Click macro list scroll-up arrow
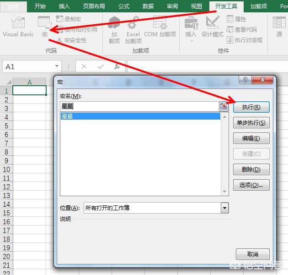This screenshot has height=275, width=288. 224,117
